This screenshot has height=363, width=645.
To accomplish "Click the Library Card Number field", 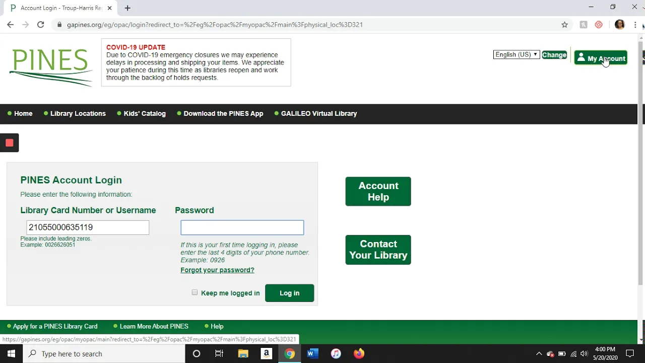I will click(88, 227).
